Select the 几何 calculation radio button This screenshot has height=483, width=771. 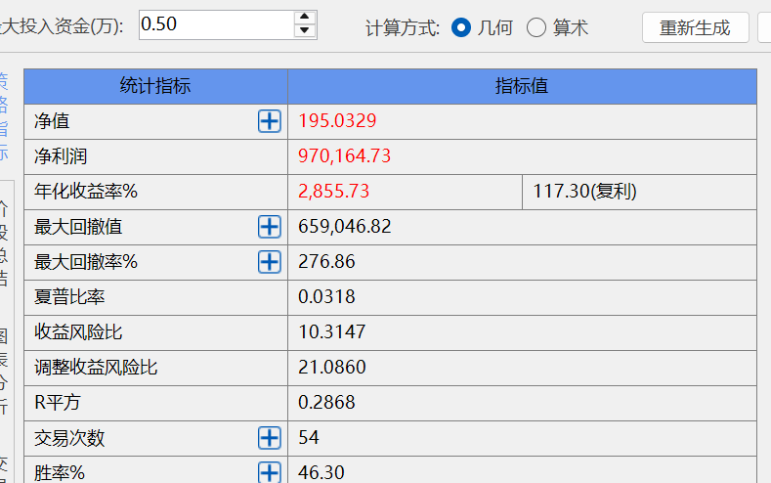[x=461, y=27]
